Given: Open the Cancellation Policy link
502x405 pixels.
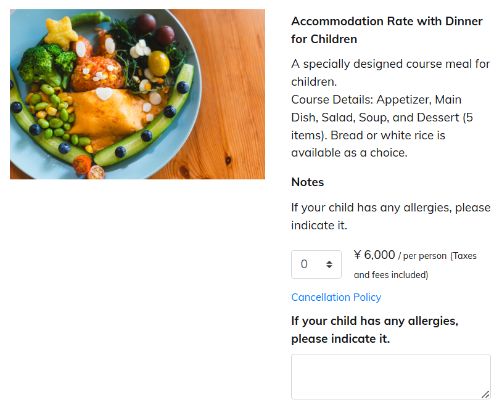Looking at the screenshot, I should click(x=336, y=297).
